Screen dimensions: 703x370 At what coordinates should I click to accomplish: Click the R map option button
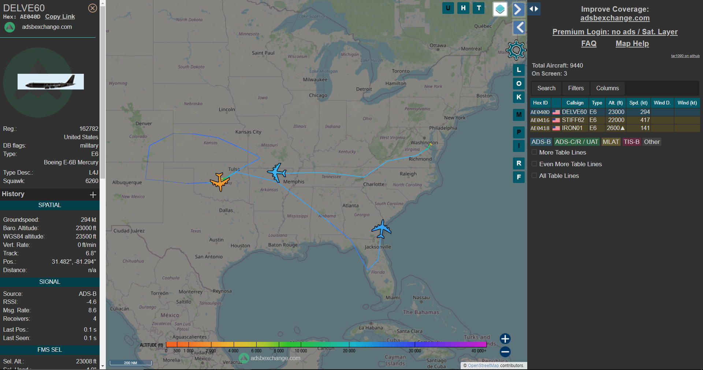tap(519, 163)
